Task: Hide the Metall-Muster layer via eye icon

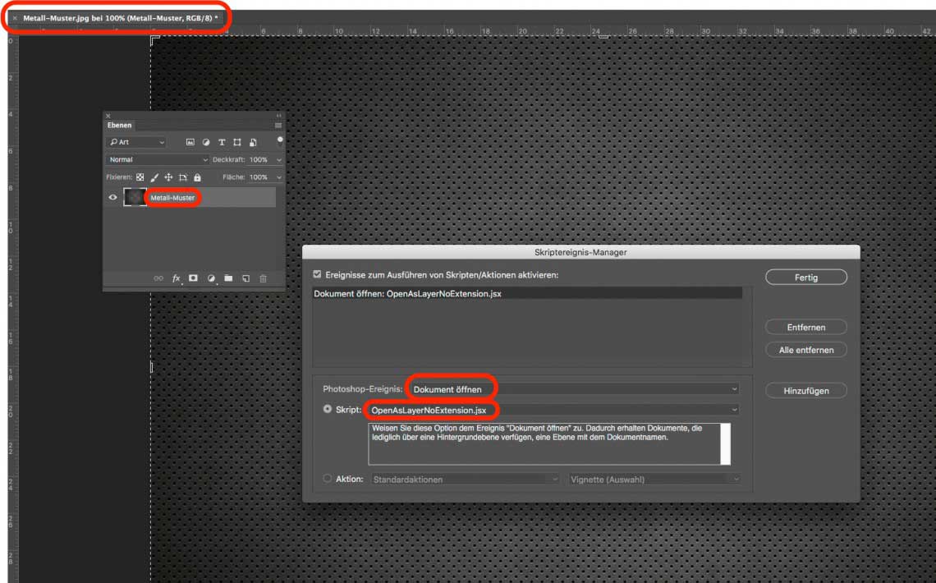Action: tap(112, 198)
